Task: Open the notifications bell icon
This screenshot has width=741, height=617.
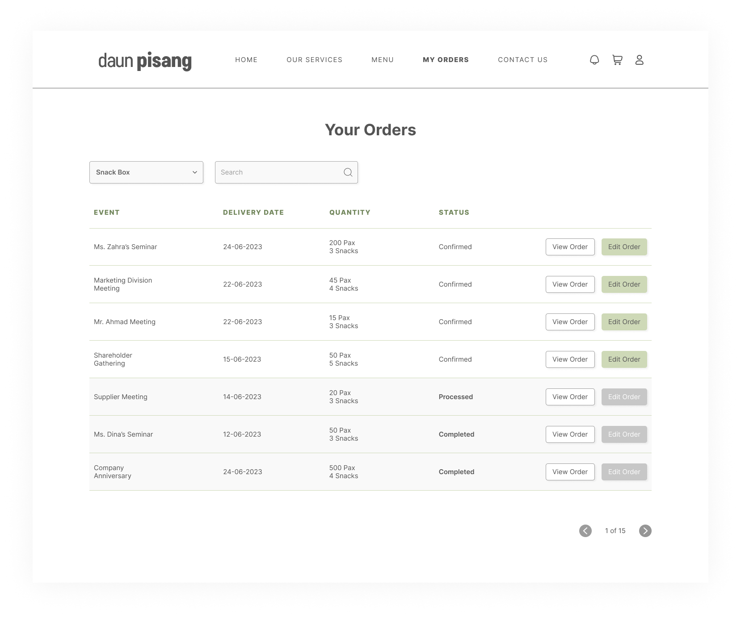Action: [x=594, y=60]
